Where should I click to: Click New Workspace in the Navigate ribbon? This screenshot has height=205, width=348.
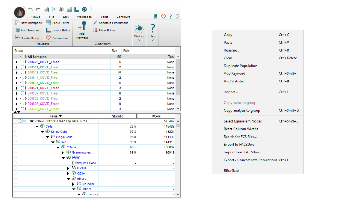[28, 23]
